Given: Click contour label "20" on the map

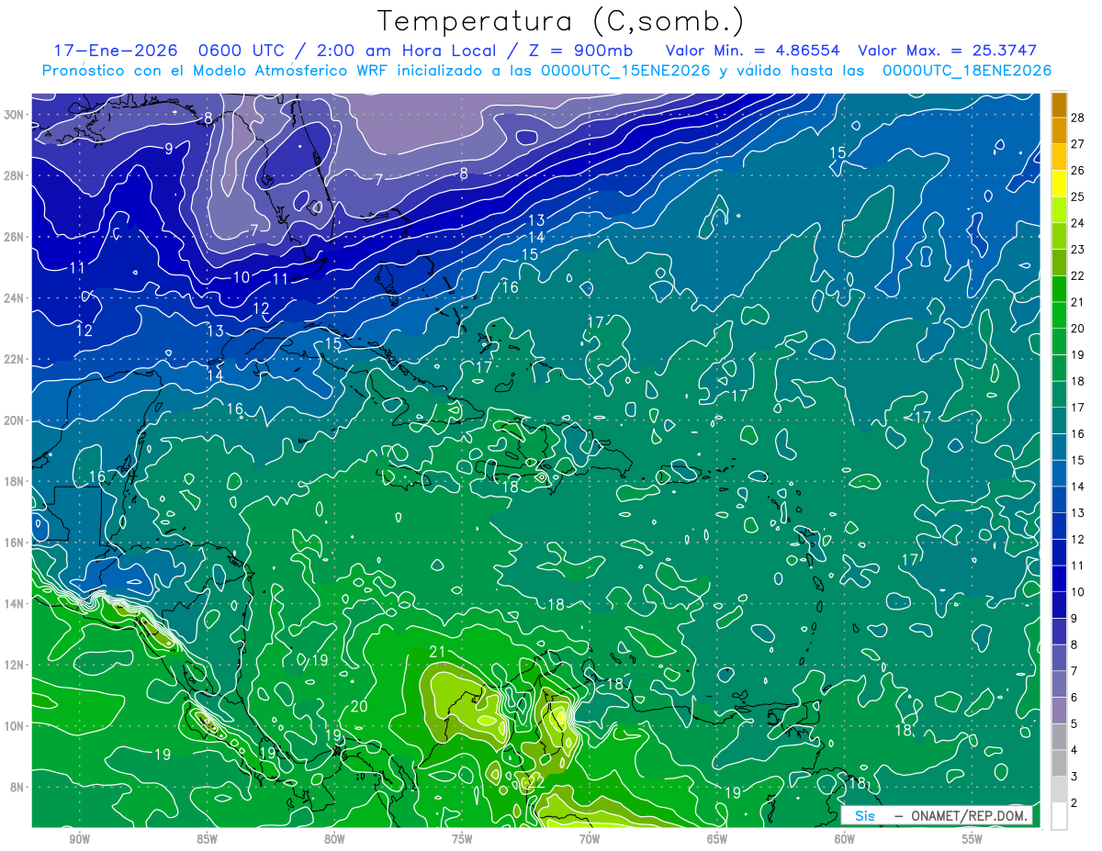Looking at the screenshot, I should [359, 706].
